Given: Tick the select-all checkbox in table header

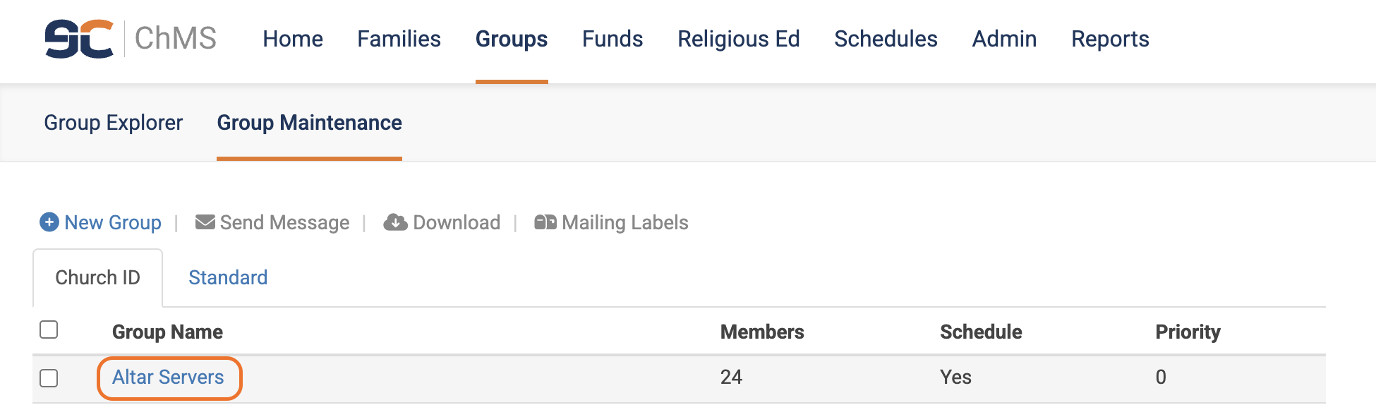Looking at the screenshot, I should (x=49, y=330).
